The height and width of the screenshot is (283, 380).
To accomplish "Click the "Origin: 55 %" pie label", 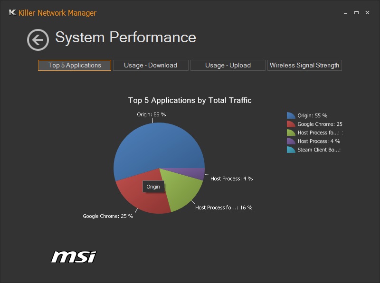I will point(151,114).
